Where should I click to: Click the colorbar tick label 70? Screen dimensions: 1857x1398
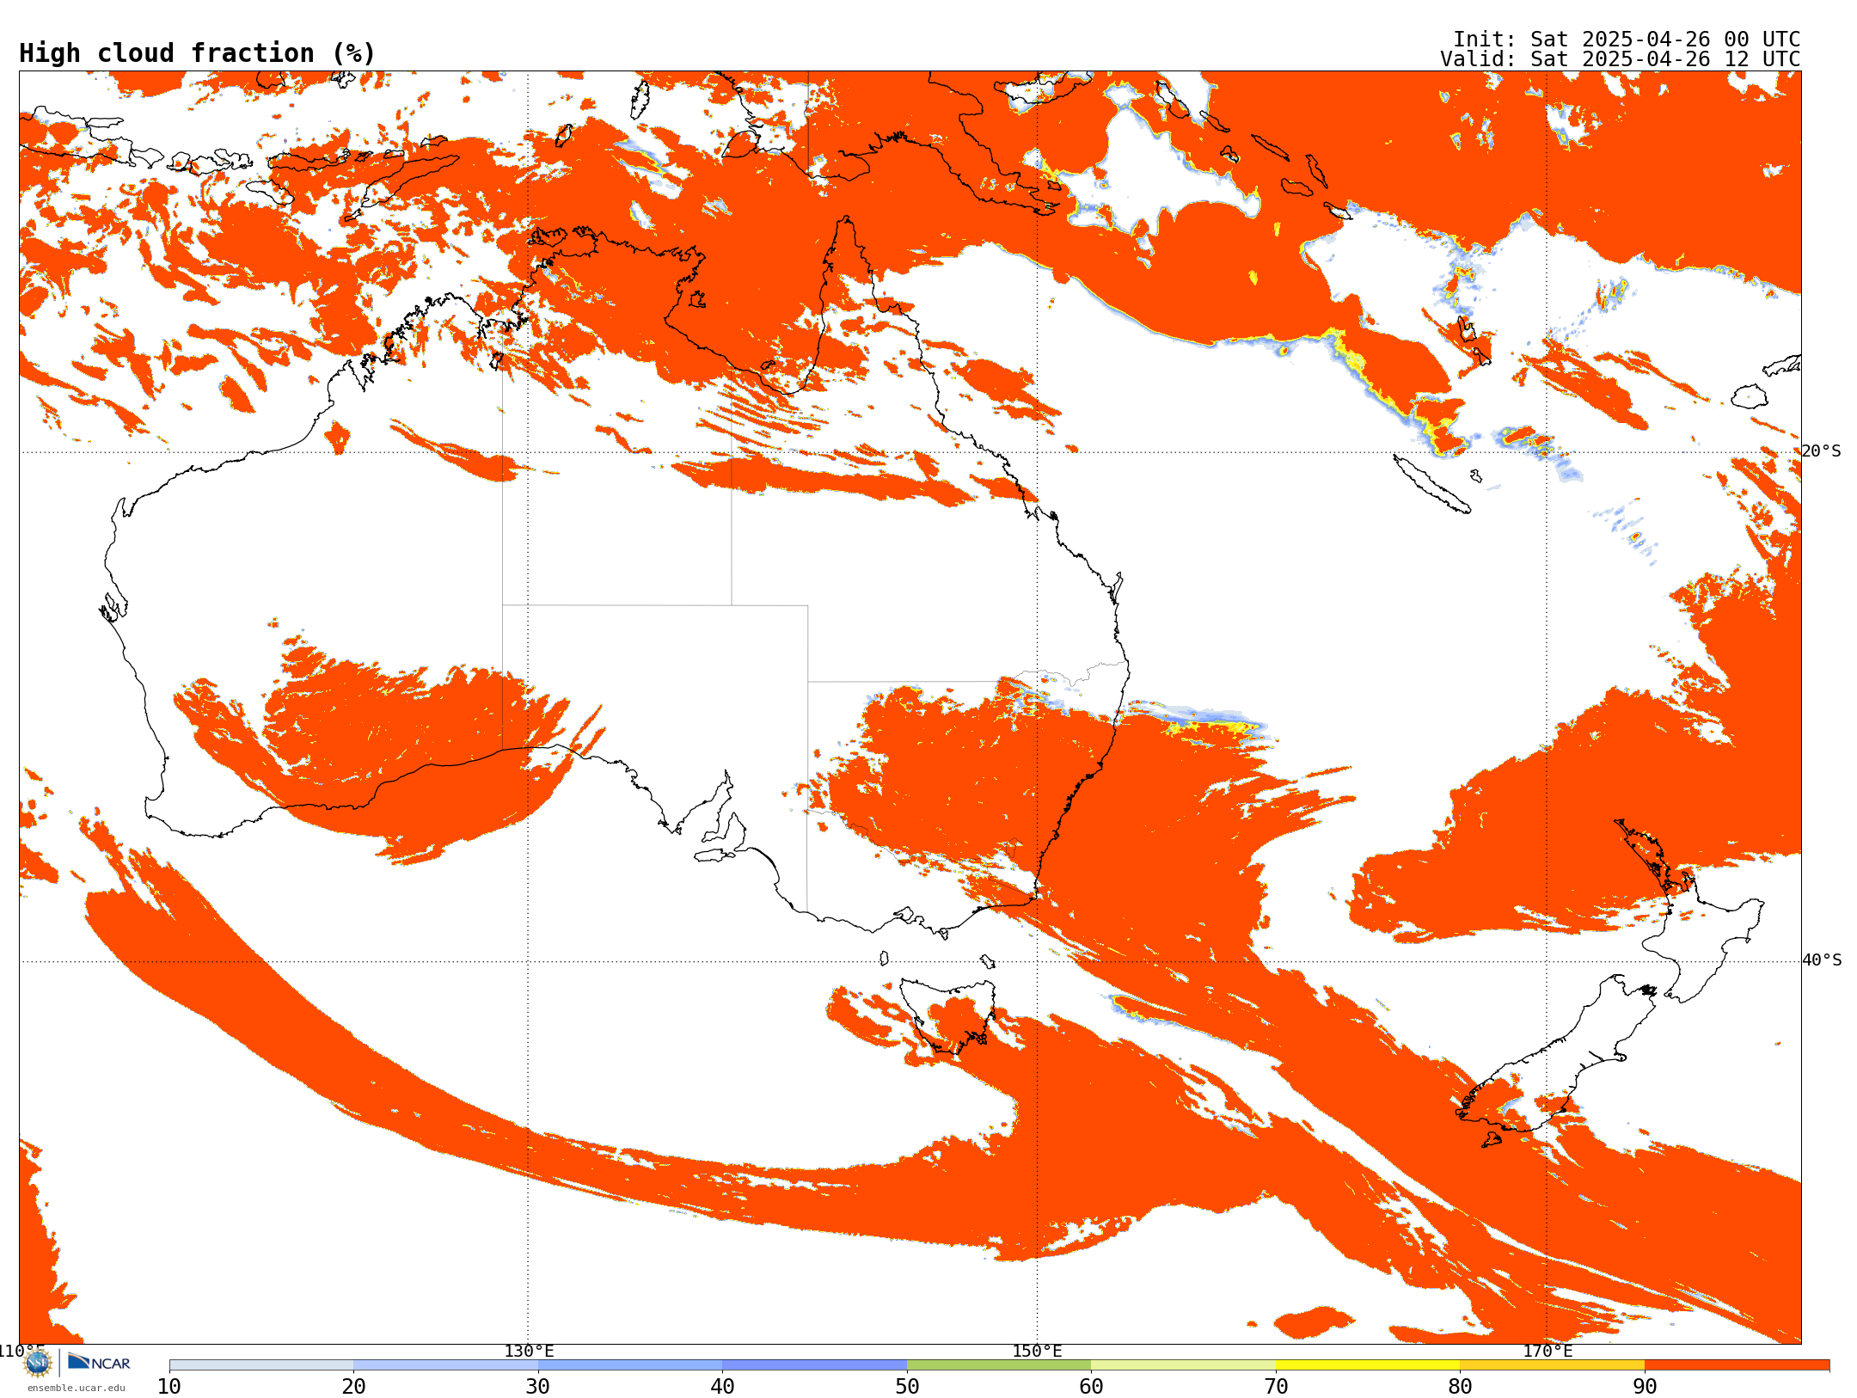[x=1276, y=1386]
